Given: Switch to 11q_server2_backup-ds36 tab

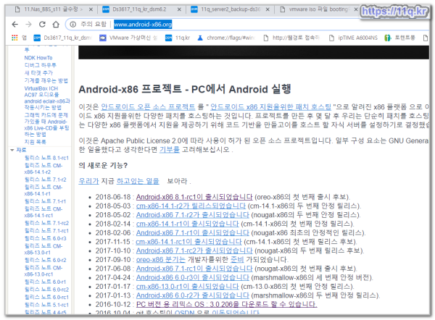Looking at the screenshot, I should pyautogui.click(x=228, y=9).
